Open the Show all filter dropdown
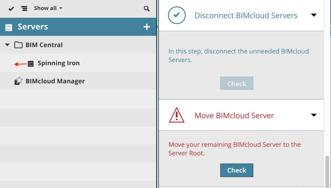The width and height of the screenshot is (331, 188). click(x=48, y=8)
